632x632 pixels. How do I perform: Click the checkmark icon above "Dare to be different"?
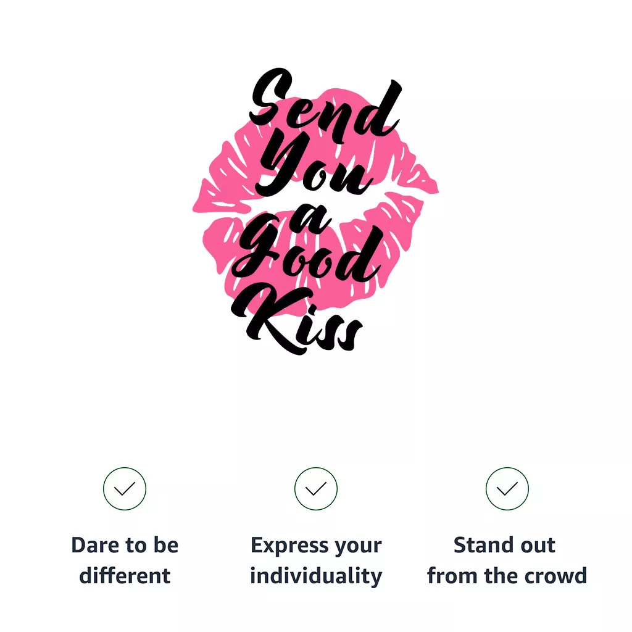click(125, 489)
